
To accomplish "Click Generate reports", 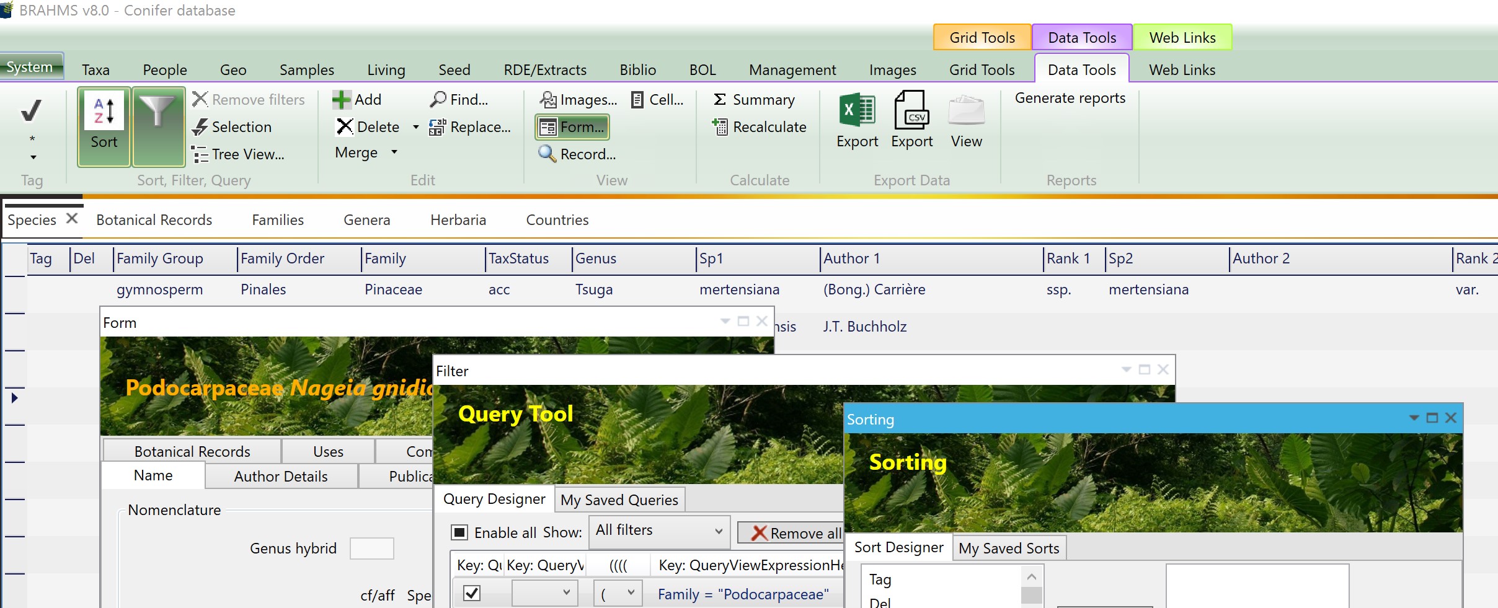I will (1070, 98).
